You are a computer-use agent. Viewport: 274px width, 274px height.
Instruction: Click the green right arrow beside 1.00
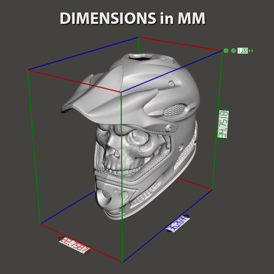click(x=252, y=51)
